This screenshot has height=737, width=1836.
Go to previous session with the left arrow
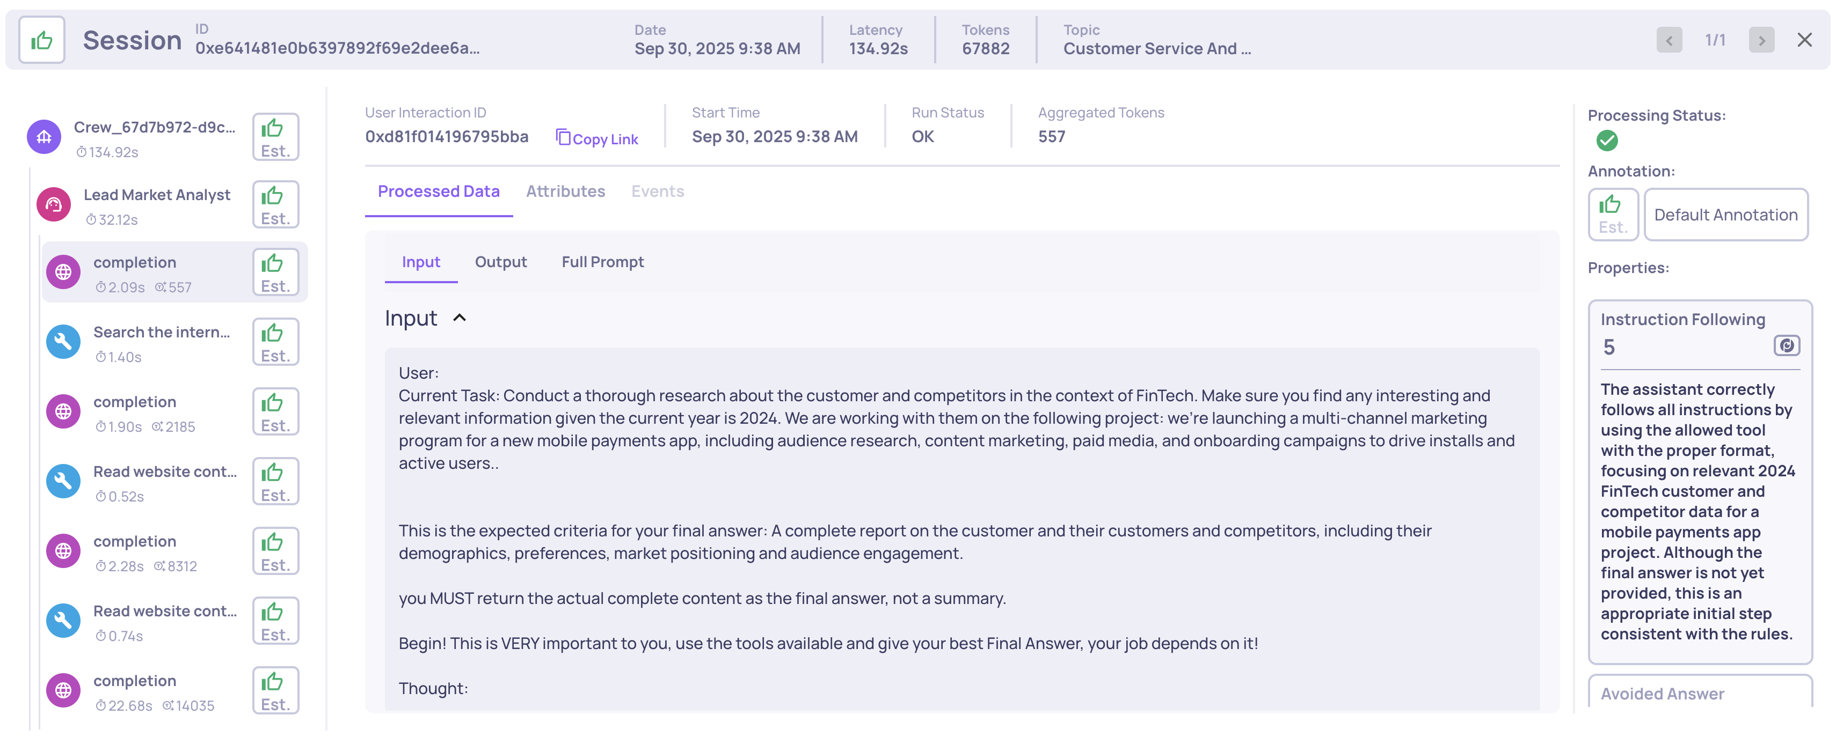(x=1669, y=41)
